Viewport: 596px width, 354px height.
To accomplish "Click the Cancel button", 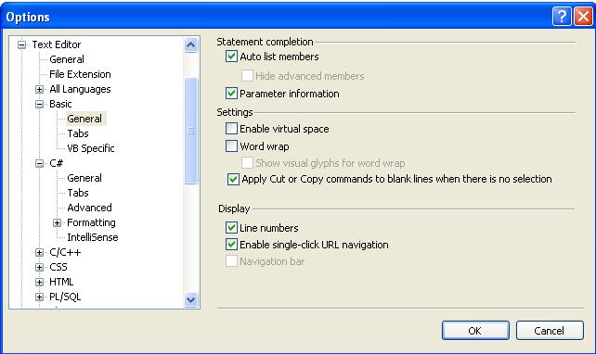I will click(x=550, y=331).
